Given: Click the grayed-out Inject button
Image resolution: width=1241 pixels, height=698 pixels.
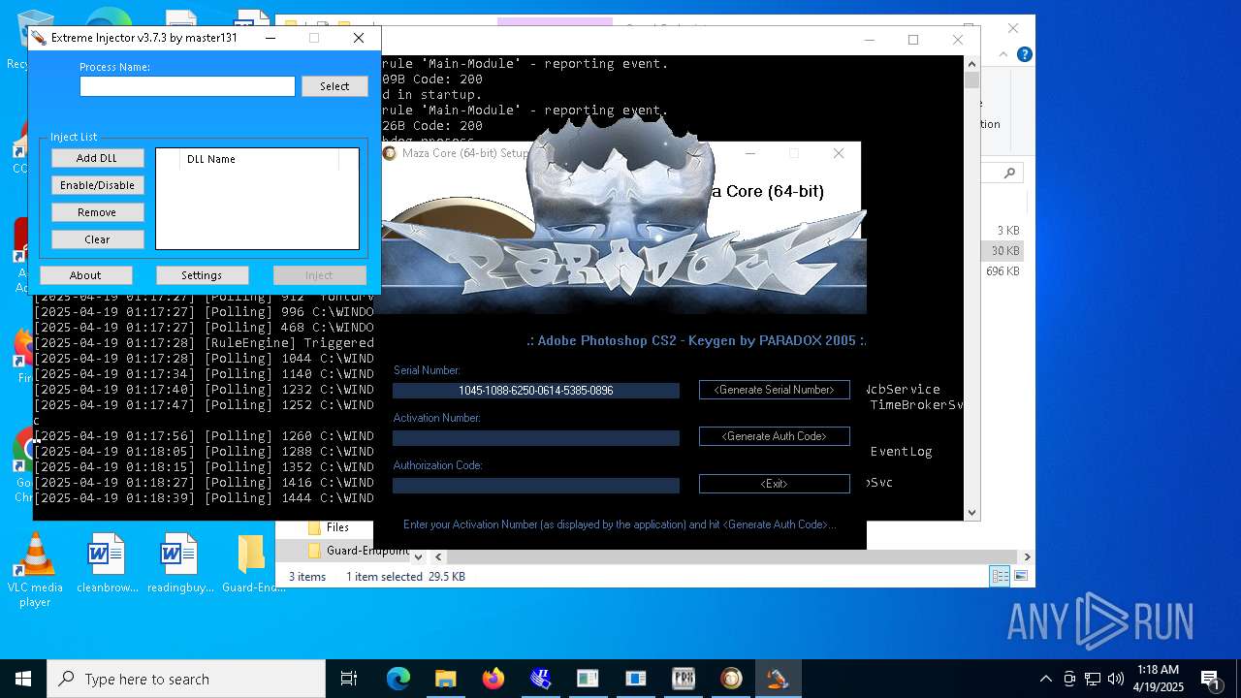Looking at the screenshot, I should 319,275.
